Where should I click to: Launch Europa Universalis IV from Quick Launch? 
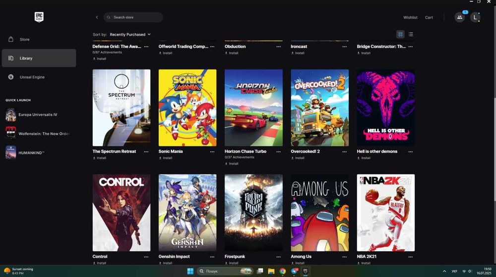click(x=37, y=114)
